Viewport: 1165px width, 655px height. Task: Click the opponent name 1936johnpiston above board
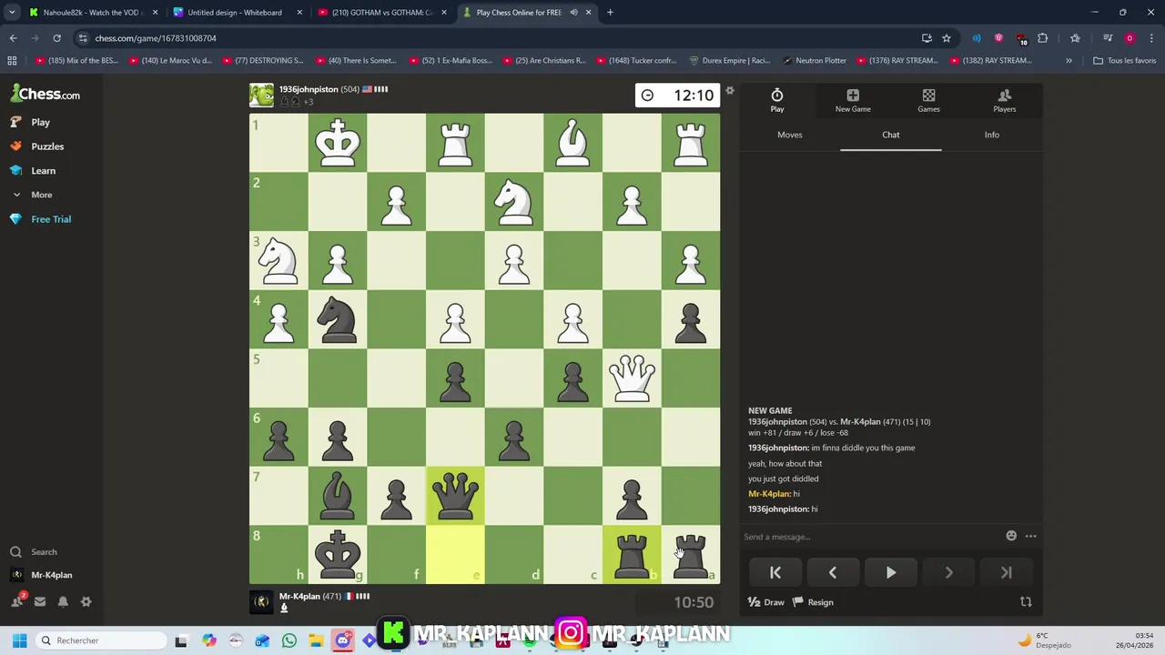tap(308, 89)
